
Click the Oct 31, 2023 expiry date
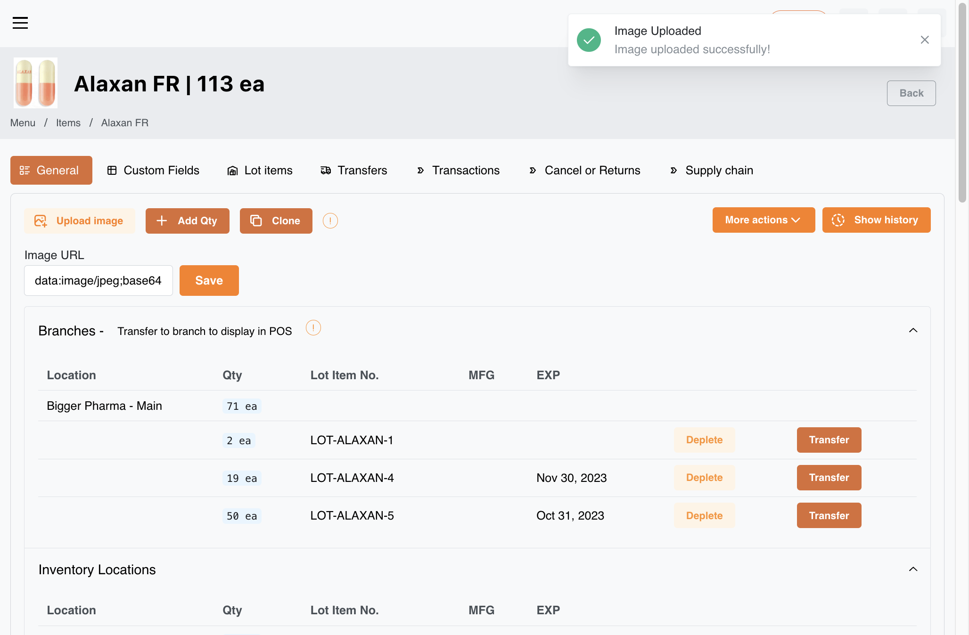pos(570,516)
